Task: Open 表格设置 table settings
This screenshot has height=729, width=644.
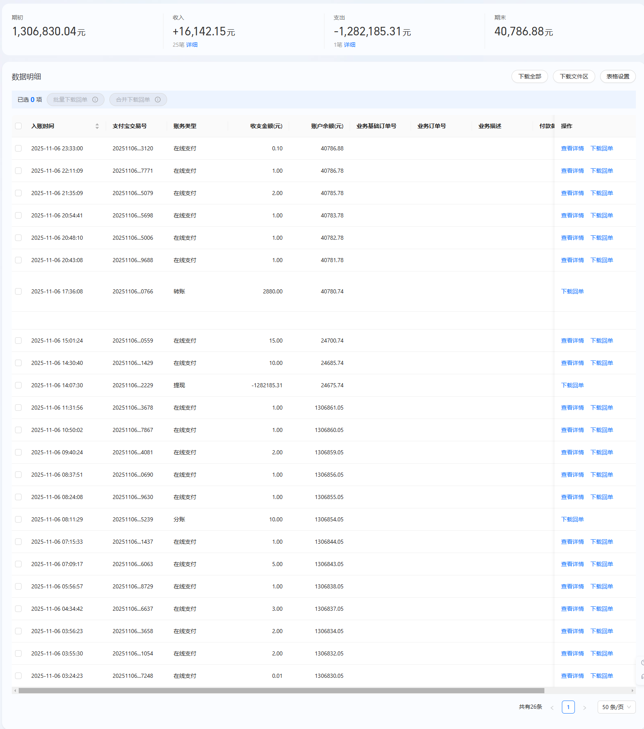Action: [x=618, y=76]
